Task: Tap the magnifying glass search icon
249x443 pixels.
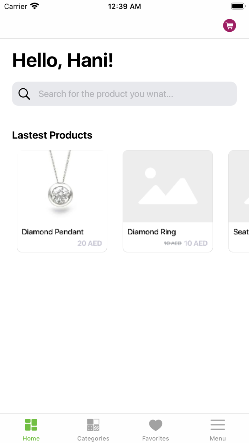Action: pyautogui.click(x=24, y=94)
